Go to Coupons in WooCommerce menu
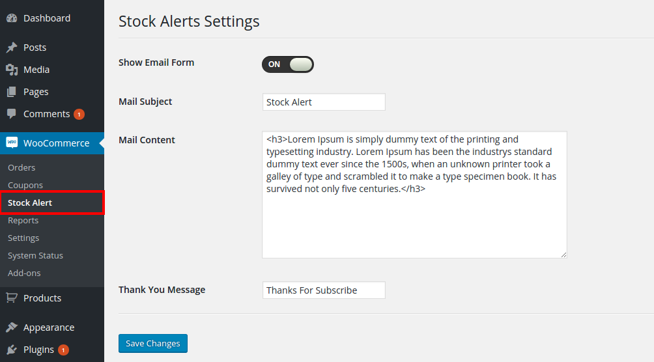This screenshot has width=654, height=362. tap(25, 185)
